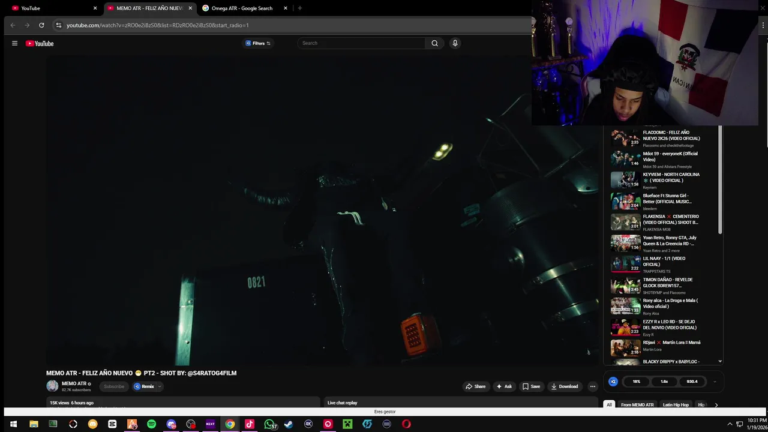Go back with the browser back arrow

point(13,25)
